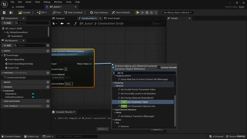Viewport: 247px width, 139px height.
Task: Open the Content Drawer
Action: pos(11,136)
